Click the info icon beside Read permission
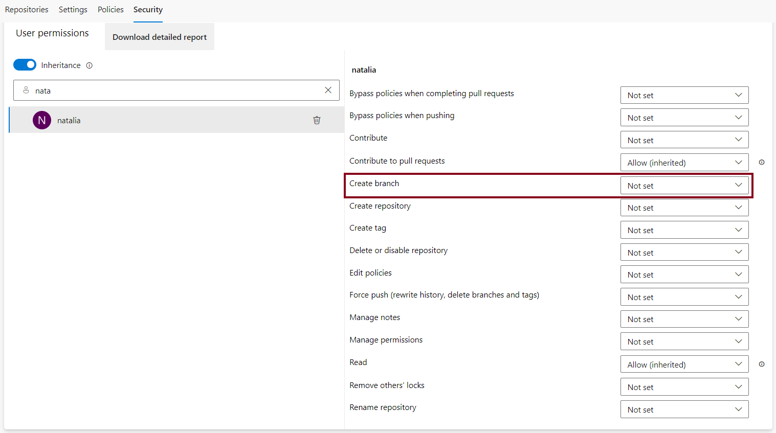 762,364
